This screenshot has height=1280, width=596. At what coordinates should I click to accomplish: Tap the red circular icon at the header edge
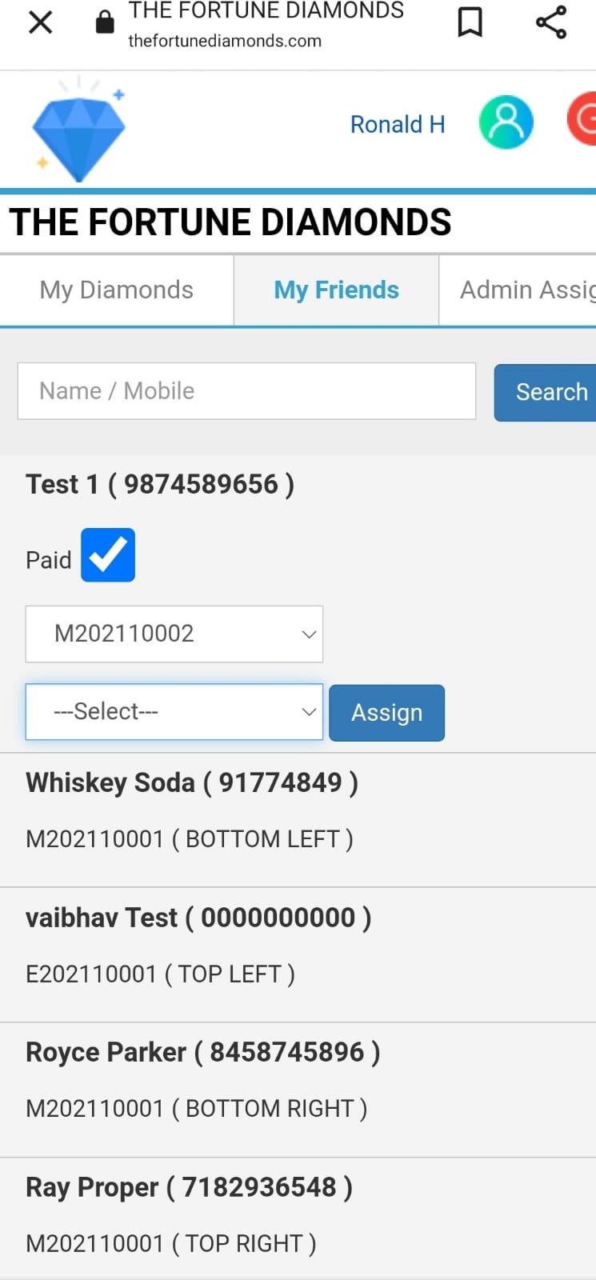[x=582, y=119]
